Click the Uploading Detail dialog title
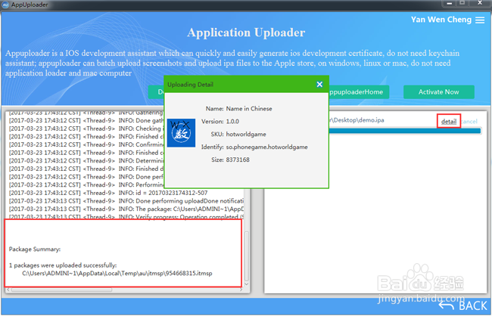This screenshot has width=492, height=316. point(190,85)
